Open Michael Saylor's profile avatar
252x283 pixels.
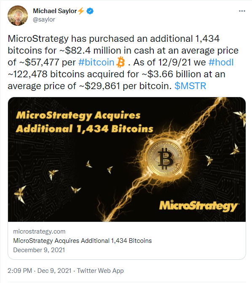(18, 16)
